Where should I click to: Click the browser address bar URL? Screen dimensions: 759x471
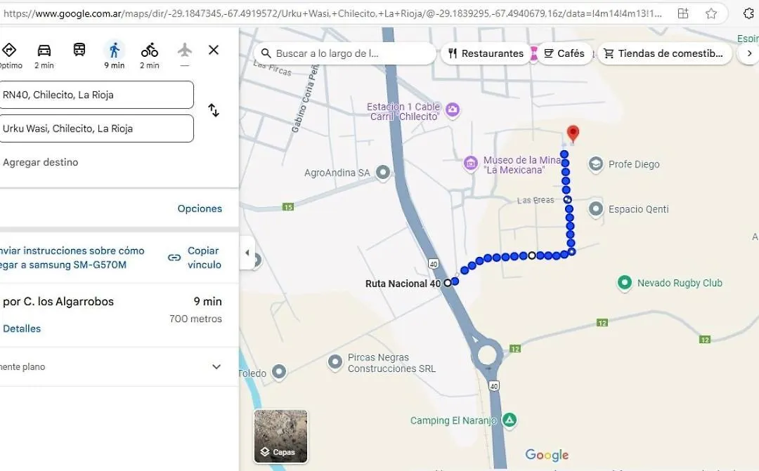point(332,13)
